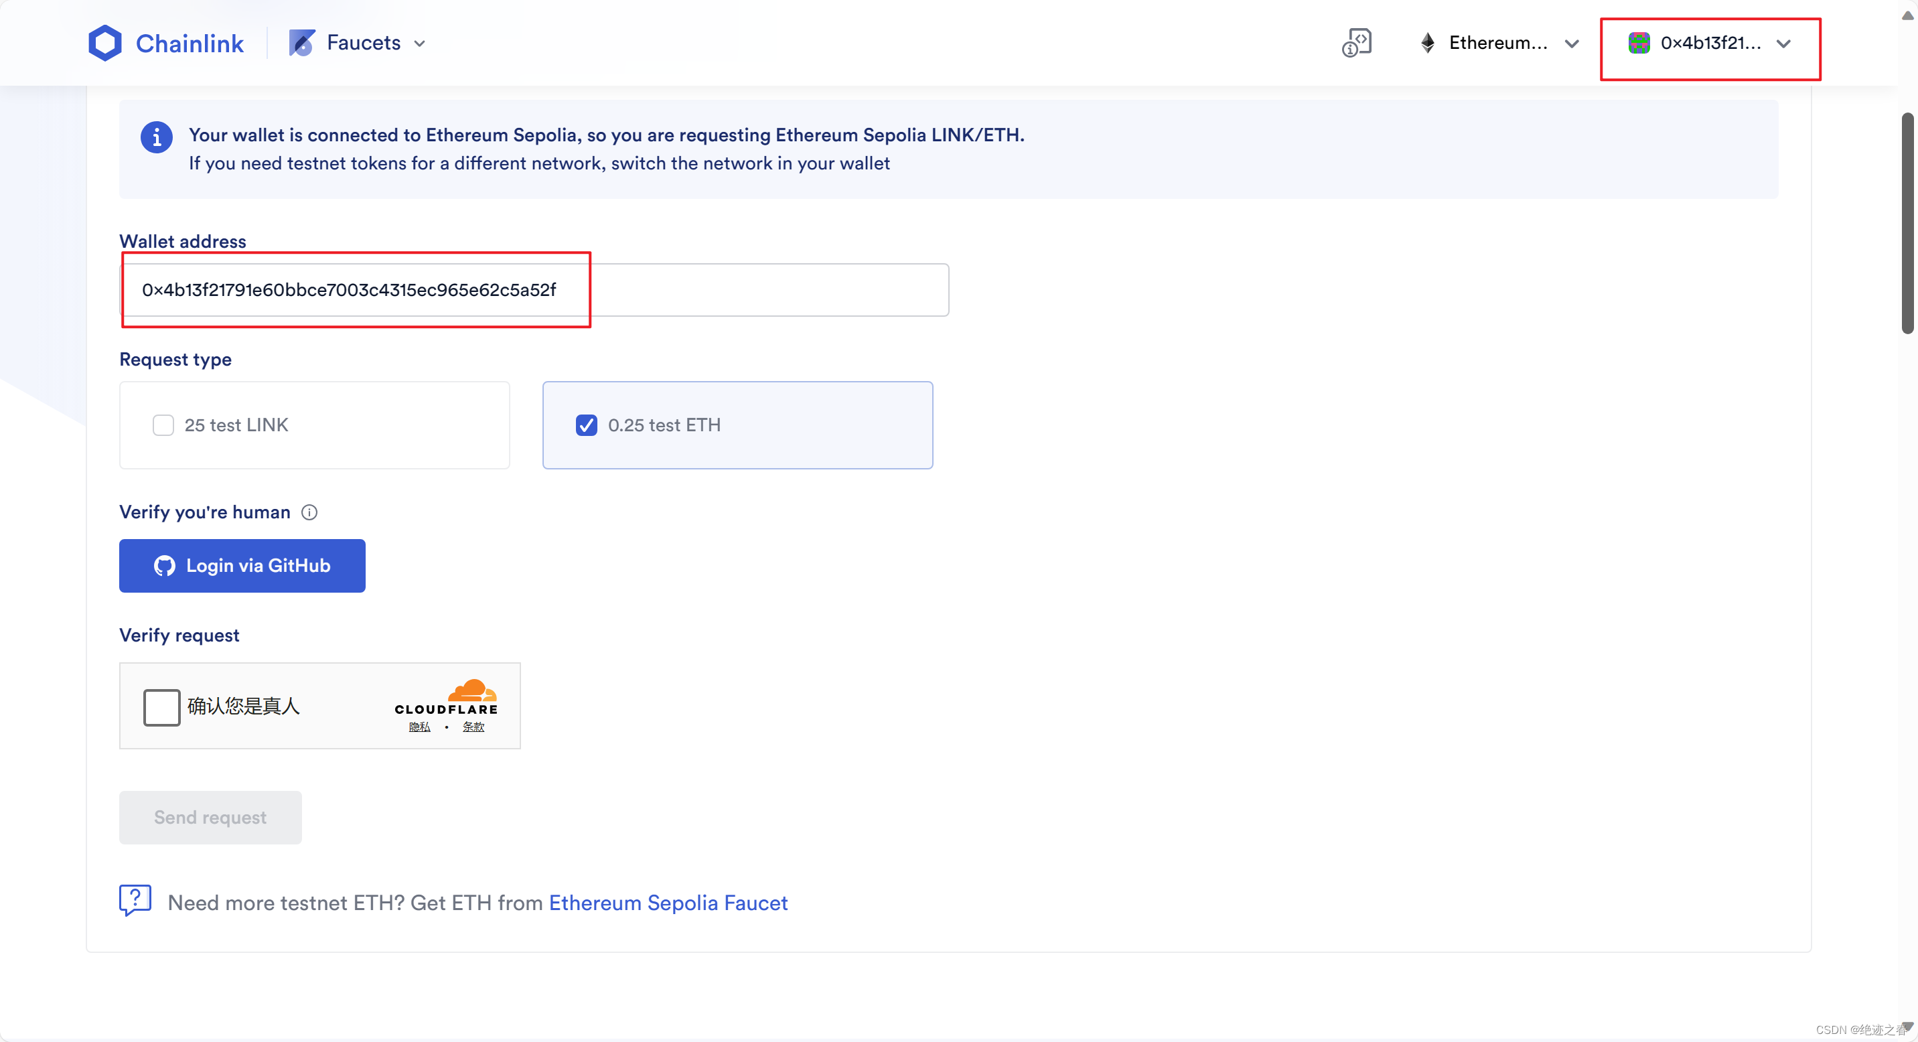
Task: Expand the Faucets dropdown menu
Action: (x=419, y=44)
